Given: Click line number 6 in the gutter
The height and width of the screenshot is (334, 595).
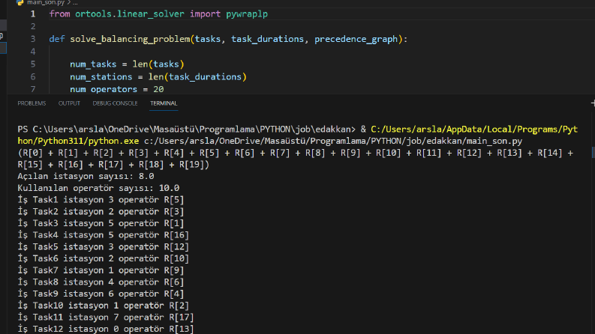Looking at the screenshot, I should click(x=33, y=77).
